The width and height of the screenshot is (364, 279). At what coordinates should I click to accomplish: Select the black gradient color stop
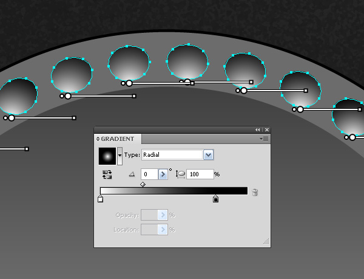point(215,199)
